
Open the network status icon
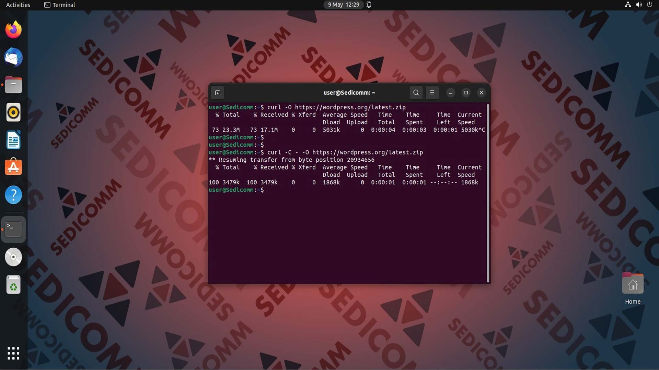[x=628, y=5]
